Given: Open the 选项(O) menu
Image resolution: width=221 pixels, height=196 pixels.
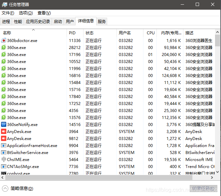Looking at the screenshot, I should pos(26,13).
